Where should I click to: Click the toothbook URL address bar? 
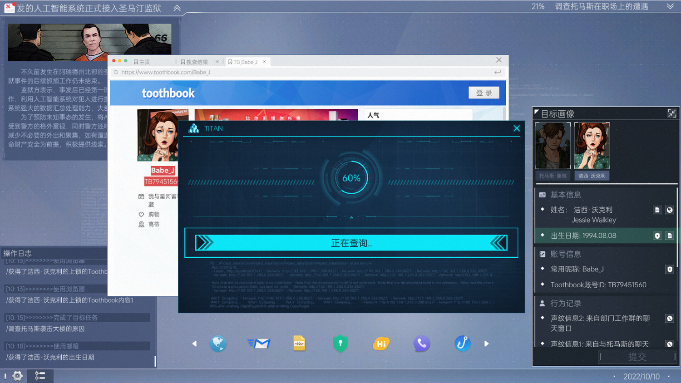(304, 72)
